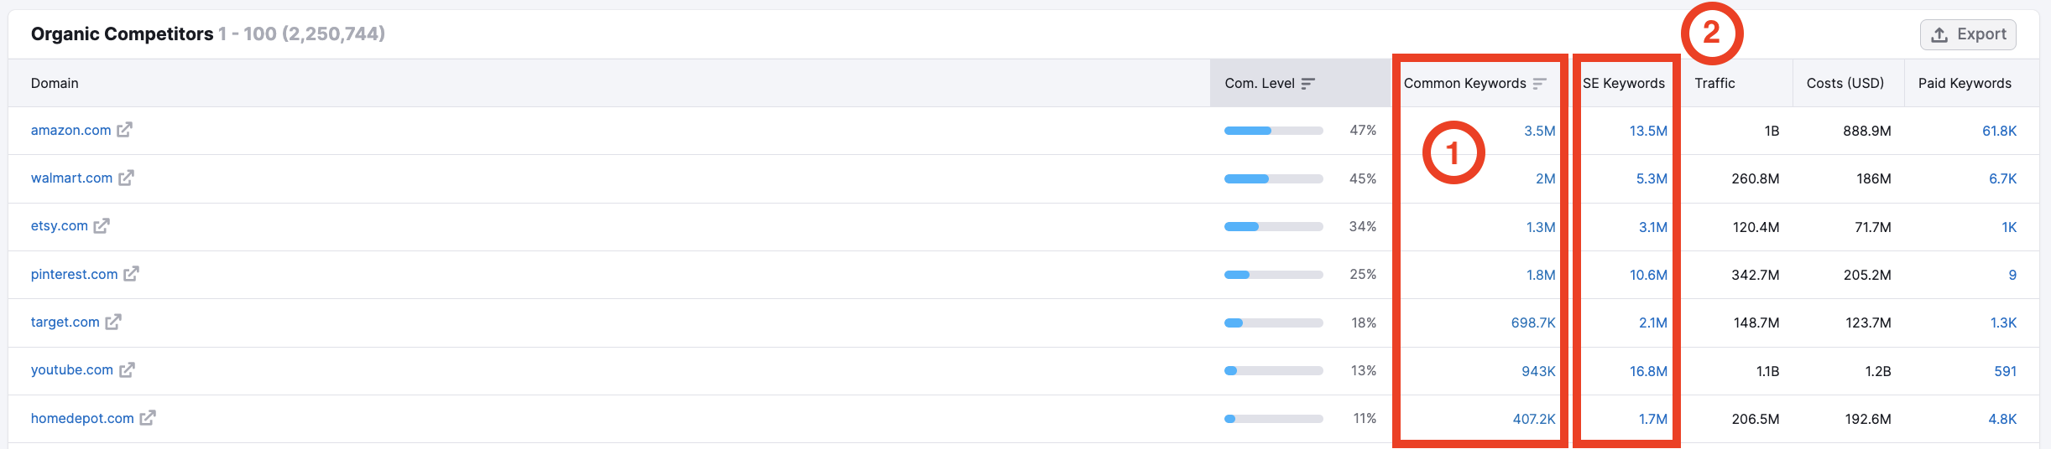Open etsy.com SE keywords 3.1M
This screenshot has height=449, width=2051.
1653,227
